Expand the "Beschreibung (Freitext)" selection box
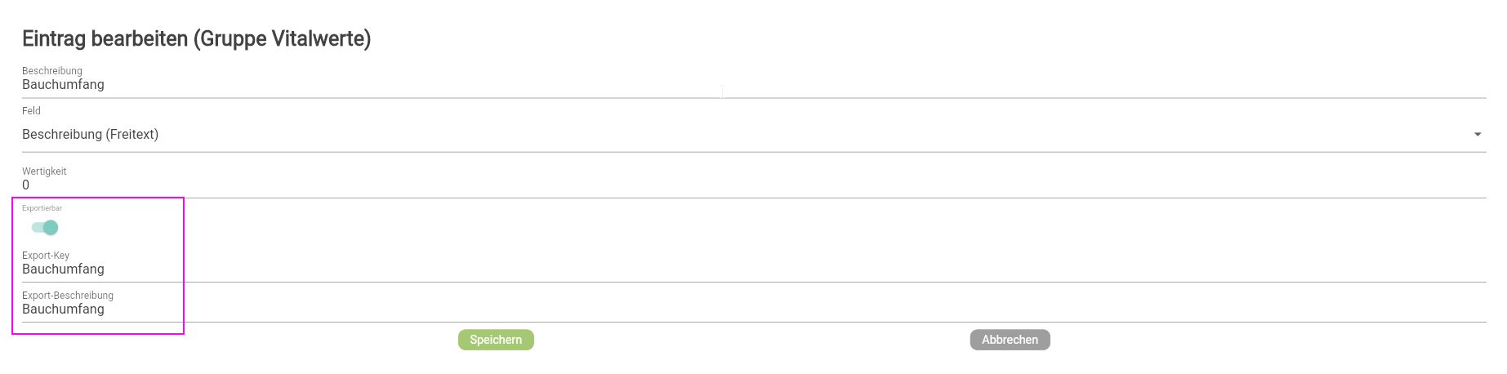1507x374 pixels. (735, 135)
